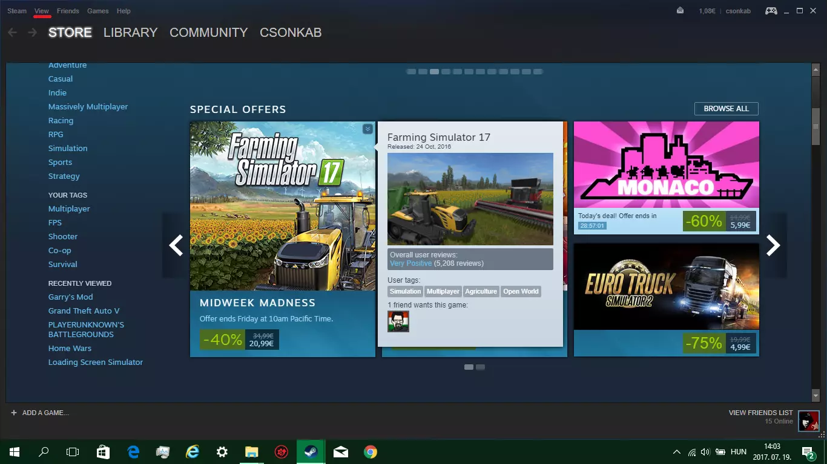Browse the Co-op tag link
This screenshot has height=464, width=827.
coord(60,250)
